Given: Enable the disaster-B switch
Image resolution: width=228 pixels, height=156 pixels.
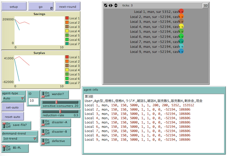Looking at the screenshot, I should 55,132.
